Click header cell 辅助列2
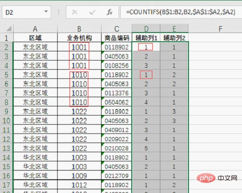 tap(174, 38)
